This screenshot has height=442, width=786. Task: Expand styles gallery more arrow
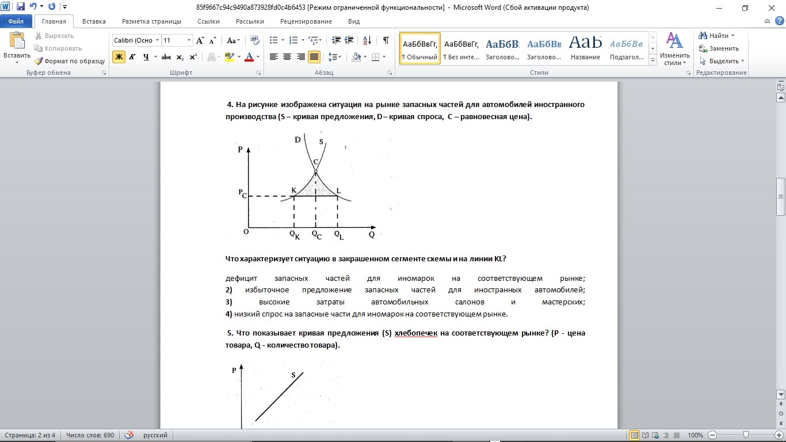653,60
